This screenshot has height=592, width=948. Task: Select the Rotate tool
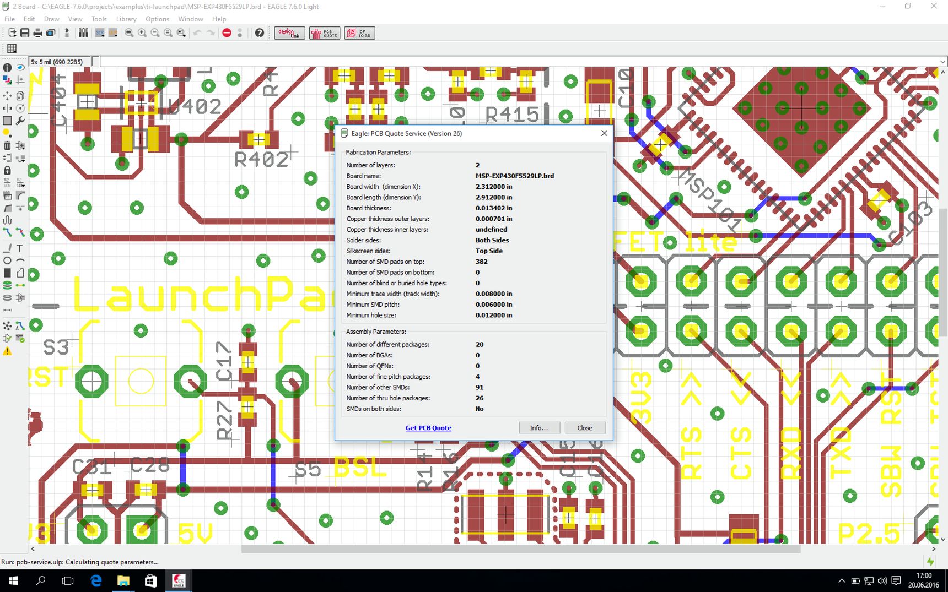click(20, 108)
